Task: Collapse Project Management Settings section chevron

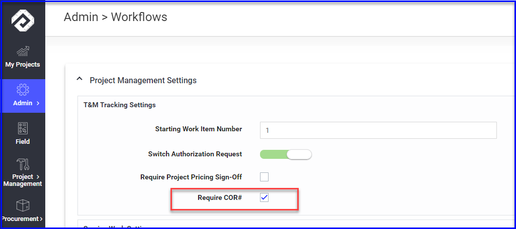Action: 79,79
